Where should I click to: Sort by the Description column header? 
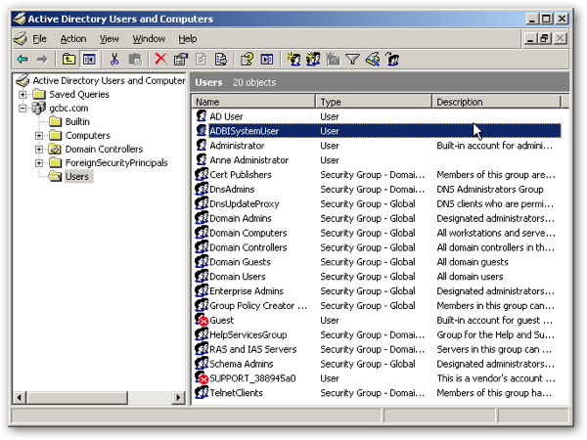[496, 102]
